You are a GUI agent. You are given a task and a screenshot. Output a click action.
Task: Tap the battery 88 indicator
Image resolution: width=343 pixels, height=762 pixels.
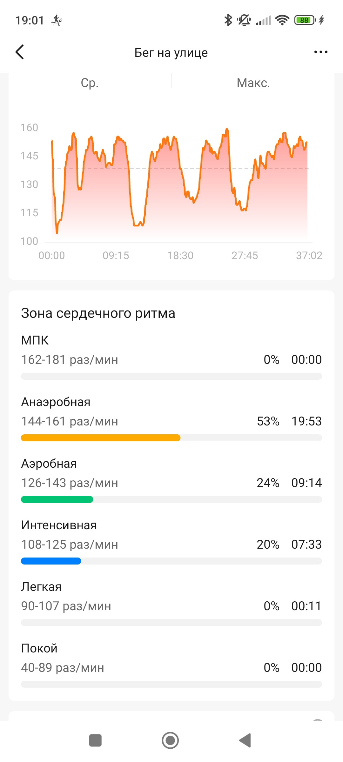[305, 20]
